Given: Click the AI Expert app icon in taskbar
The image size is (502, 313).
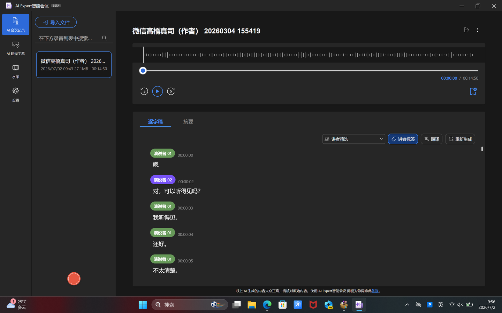Looking at the screenshot, I should point(359,305).
